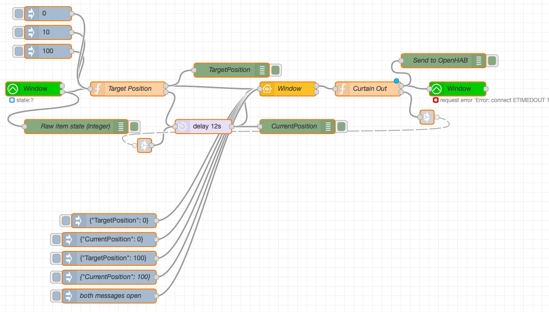549x312 pixels.
Task: Click debug list icon on TargetPosition node
Action: pos(262,70)
